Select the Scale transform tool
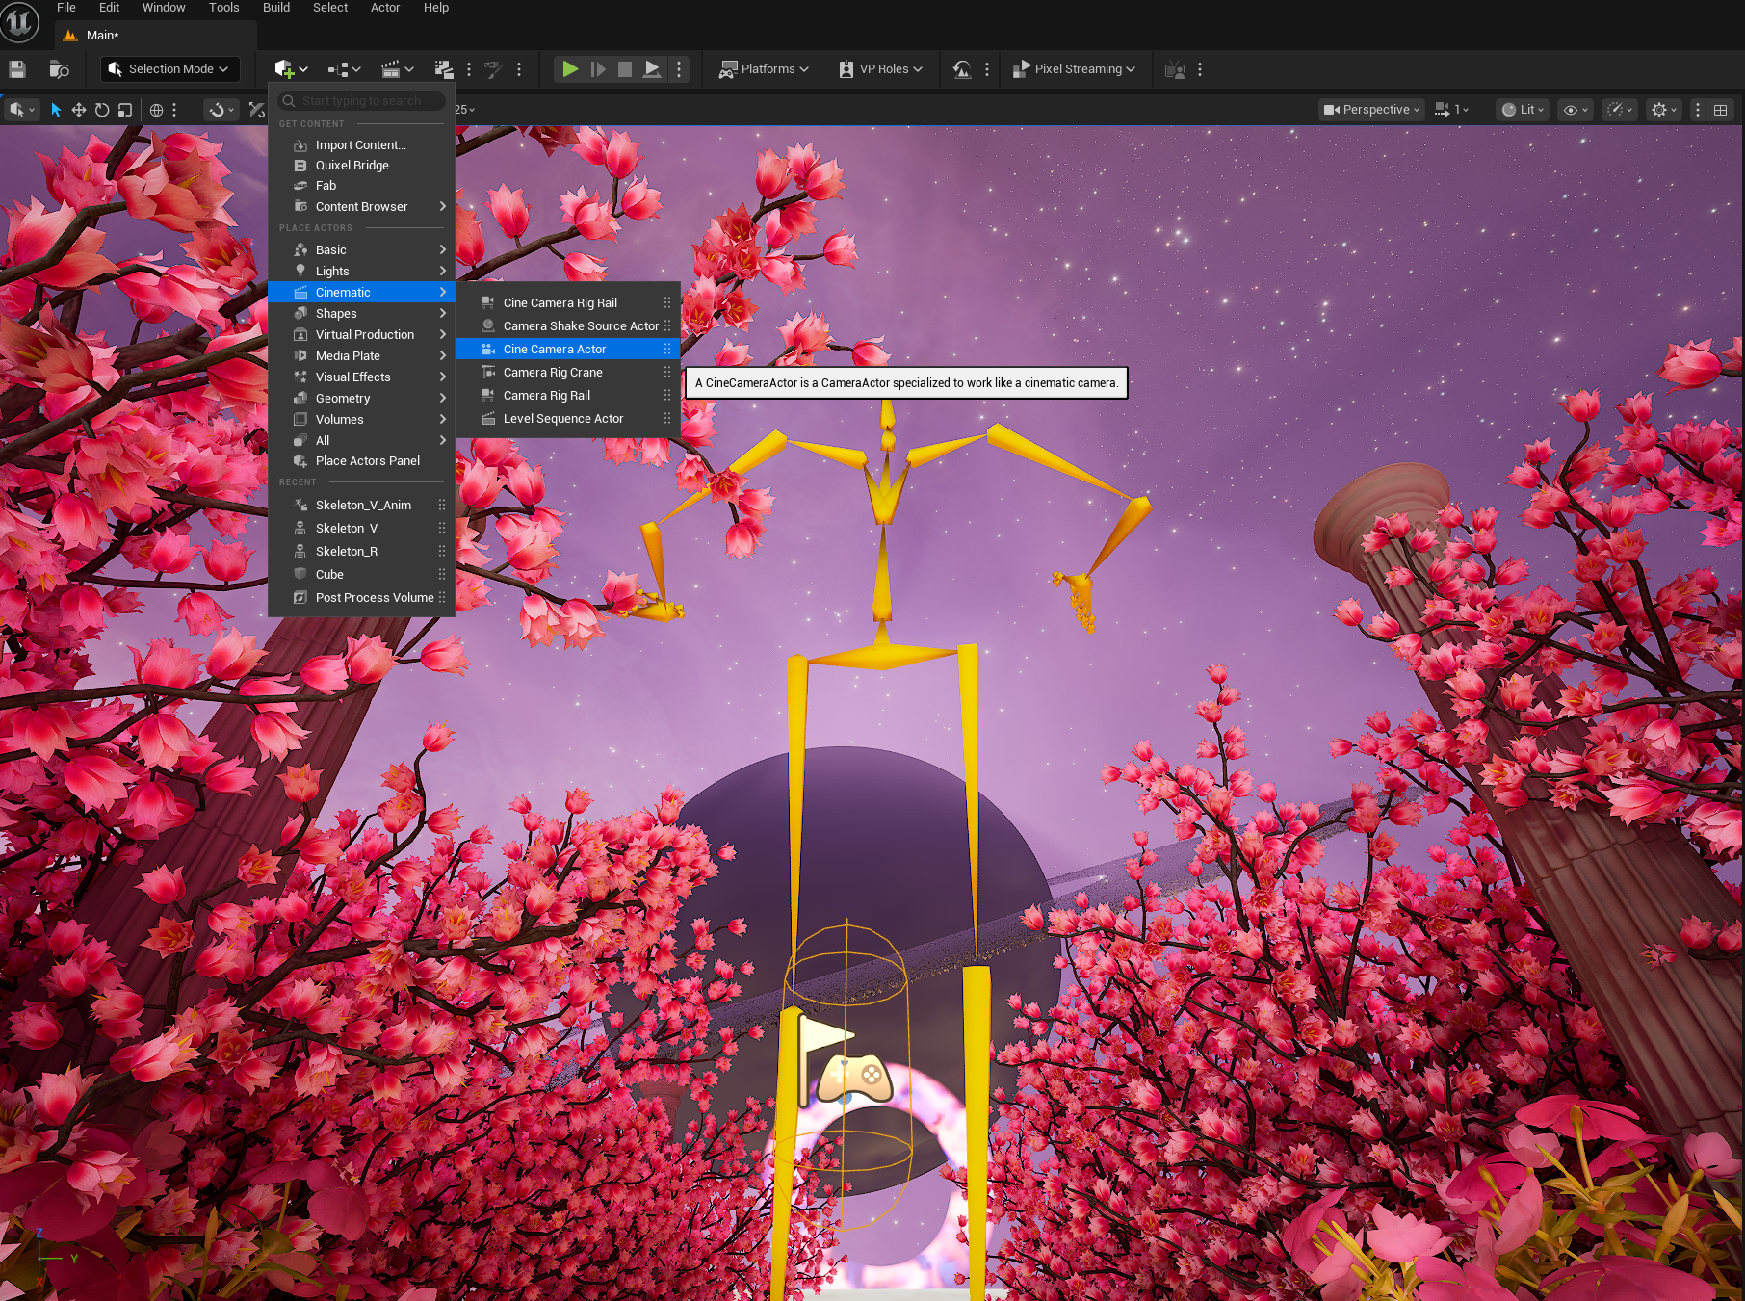Image resolution: width=1745 pixels, height=1301 pixels. pyautogui.click(x=125, y=110)
